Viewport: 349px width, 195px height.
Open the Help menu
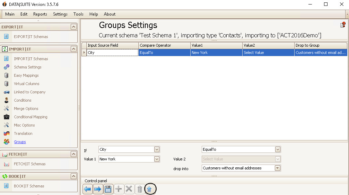94,14
